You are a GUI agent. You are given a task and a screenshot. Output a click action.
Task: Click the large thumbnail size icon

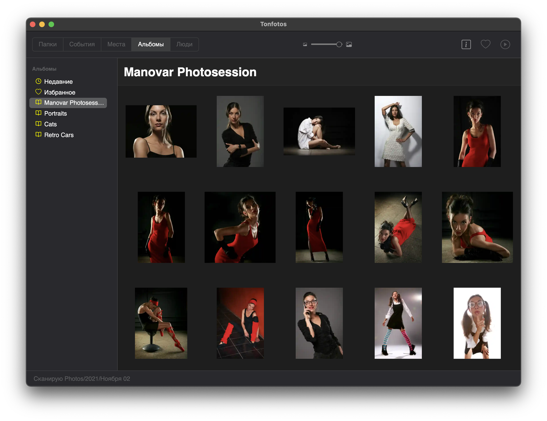[x=349, y=44]
